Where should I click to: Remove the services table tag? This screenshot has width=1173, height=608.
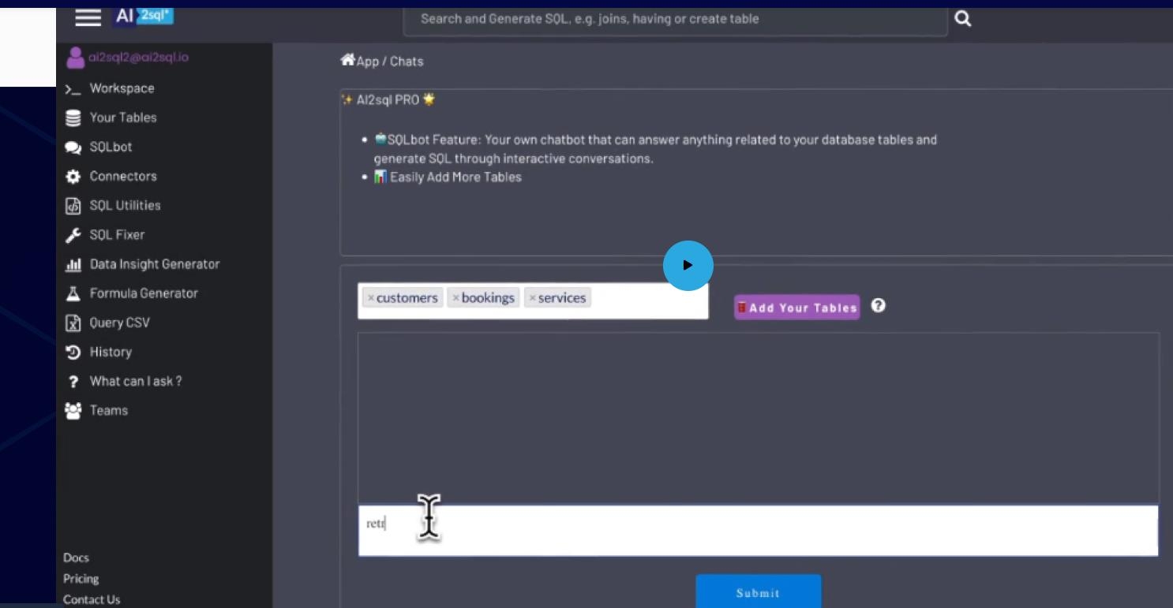point(533,298)
